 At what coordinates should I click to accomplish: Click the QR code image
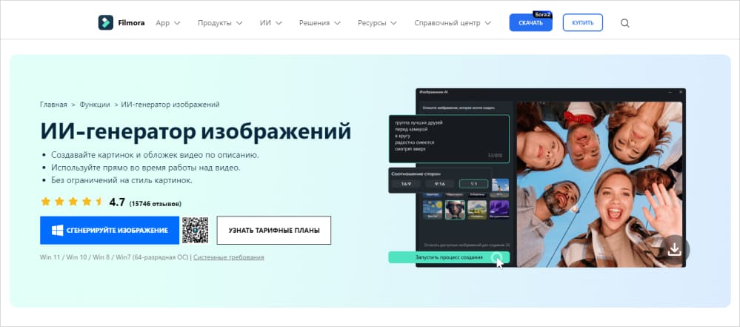pos(196,230)
